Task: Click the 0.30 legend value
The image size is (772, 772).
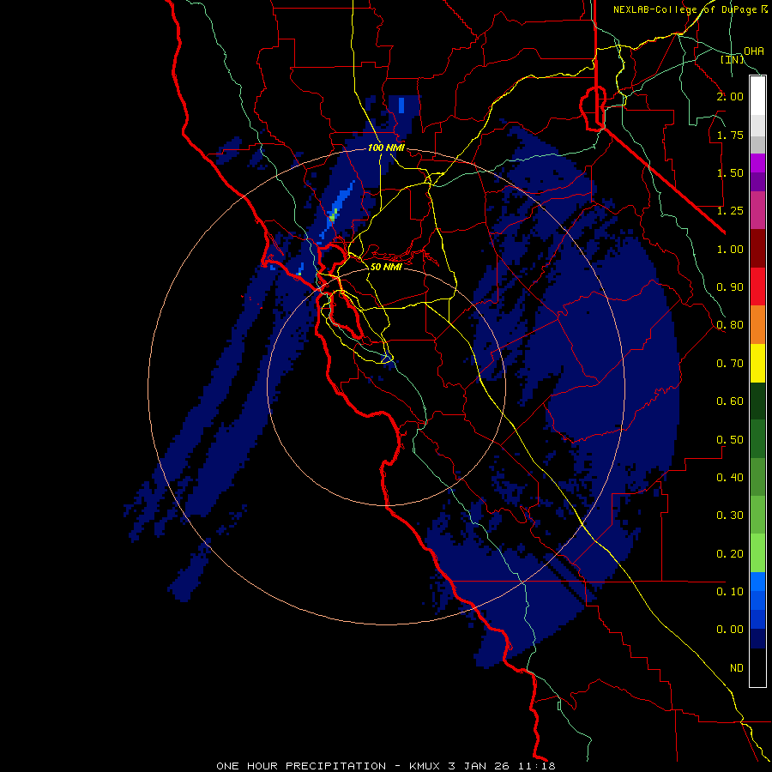Action: tap(730, 516)
